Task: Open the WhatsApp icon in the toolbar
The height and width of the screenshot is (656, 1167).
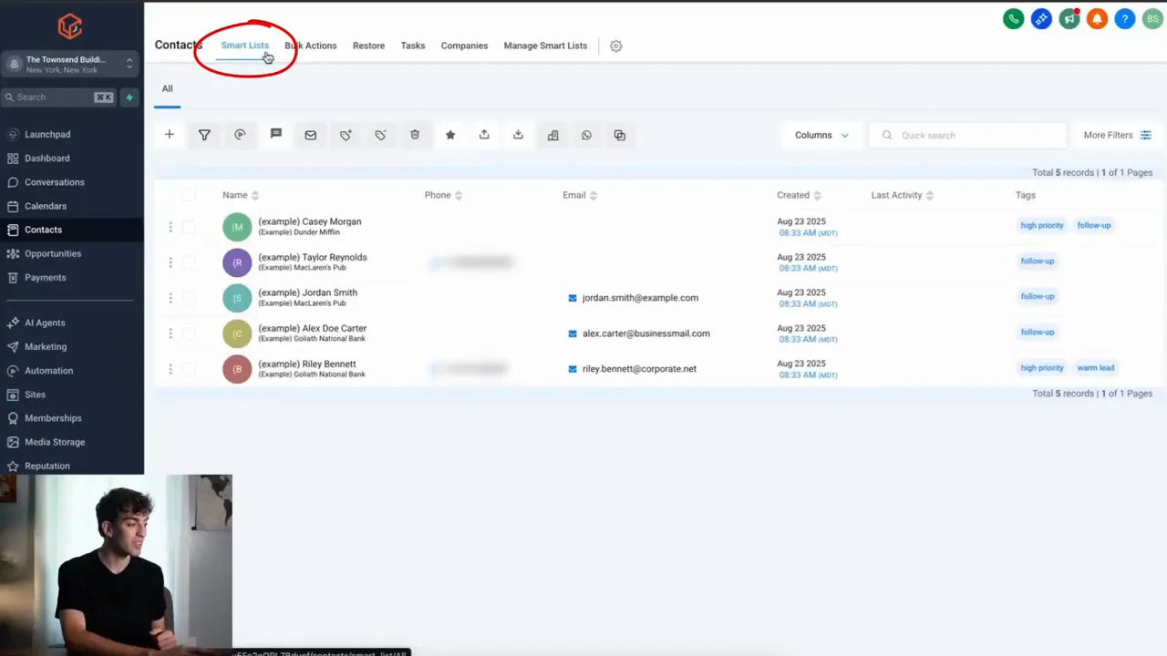Action: click(586, 135)
